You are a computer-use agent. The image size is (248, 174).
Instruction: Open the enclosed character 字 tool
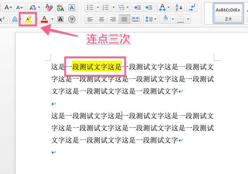coord(72,19)
